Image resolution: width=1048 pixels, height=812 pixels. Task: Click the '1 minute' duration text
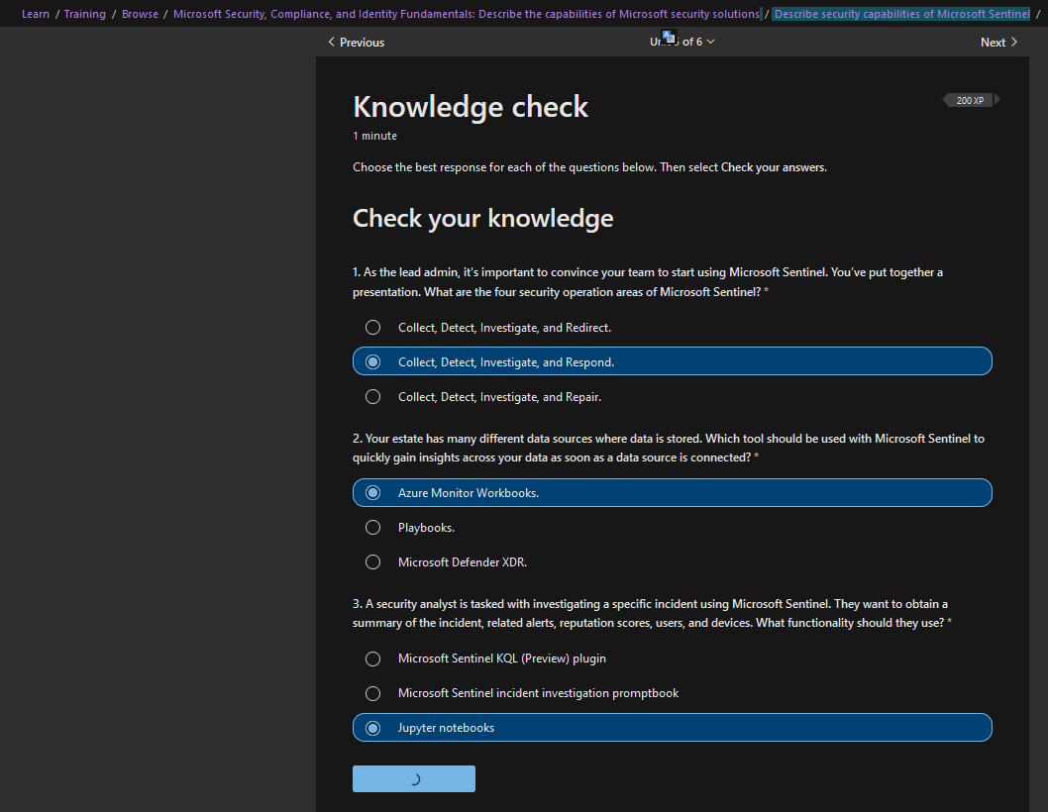point(375,136)
